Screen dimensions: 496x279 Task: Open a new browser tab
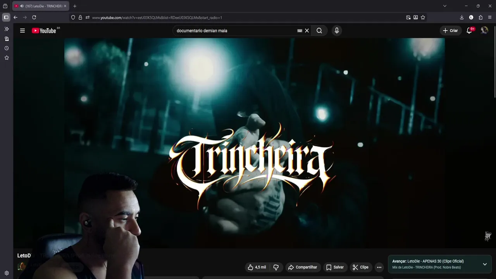(75, 6)
